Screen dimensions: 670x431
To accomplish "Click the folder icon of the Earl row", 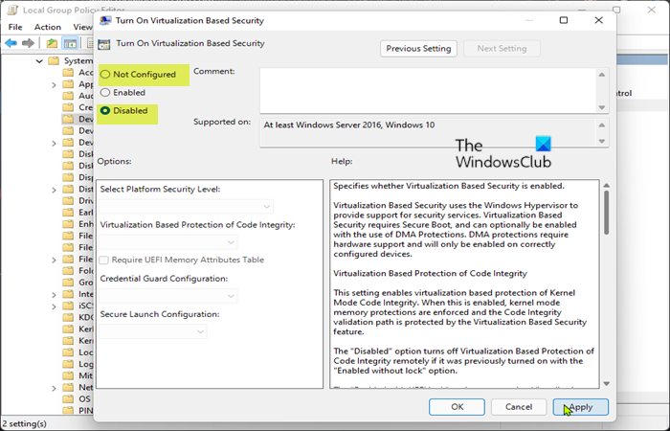I will click(68, 212).
